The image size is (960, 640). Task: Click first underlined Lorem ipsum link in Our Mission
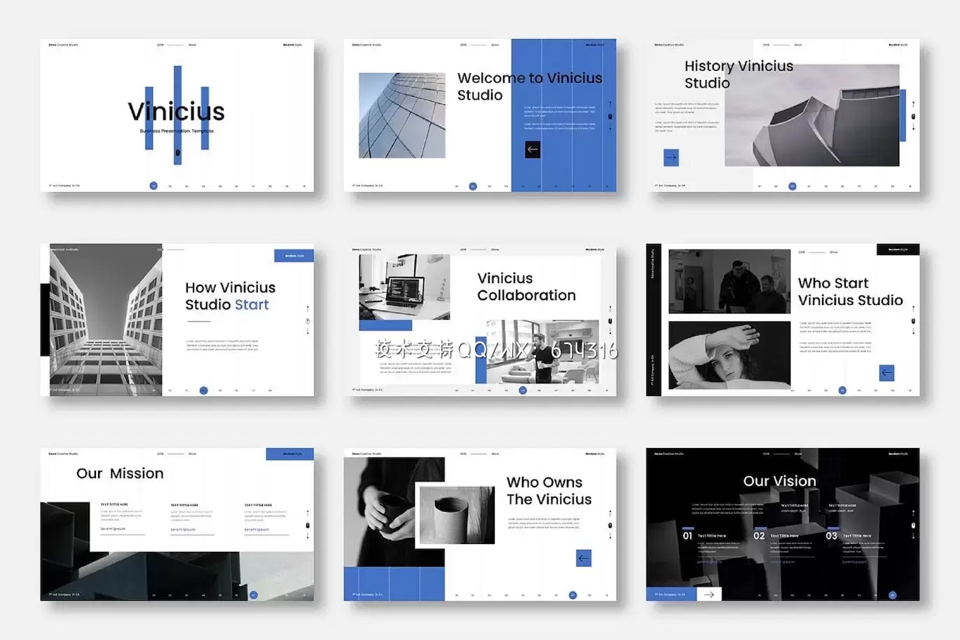pos(113,529)
